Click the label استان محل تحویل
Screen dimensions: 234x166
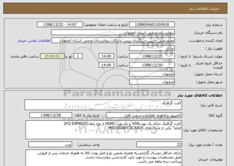click(208, 74)
